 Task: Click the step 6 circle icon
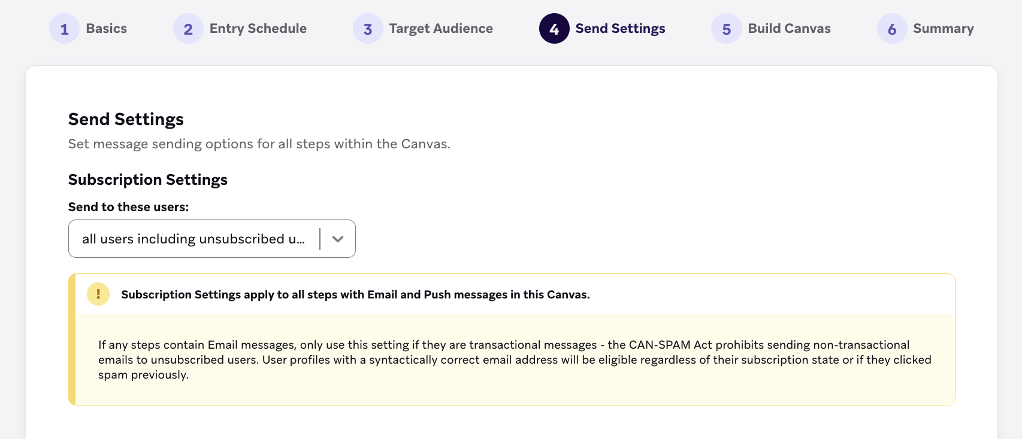(892, 29)
